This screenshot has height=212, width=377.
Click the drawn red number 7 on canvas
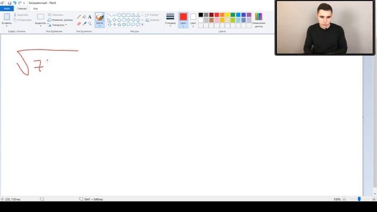coord(38,65)
